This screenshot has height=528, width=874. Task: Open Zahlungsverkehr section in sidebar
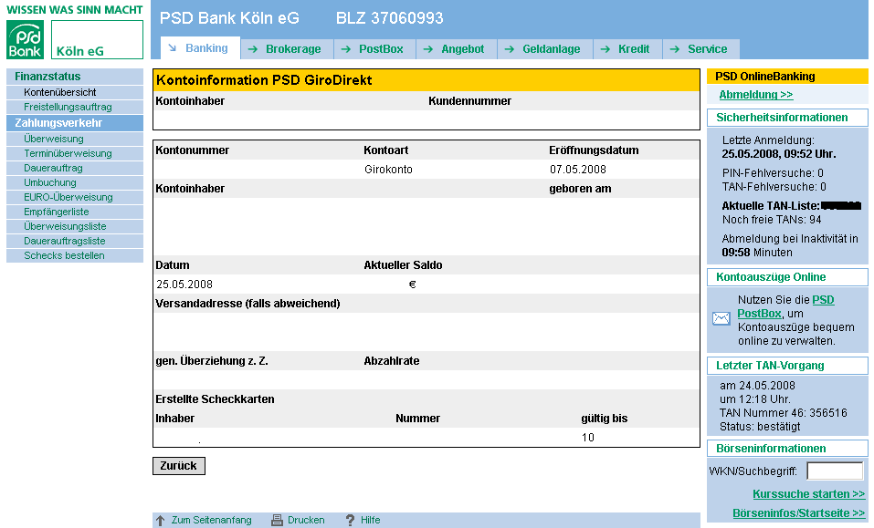75,123
